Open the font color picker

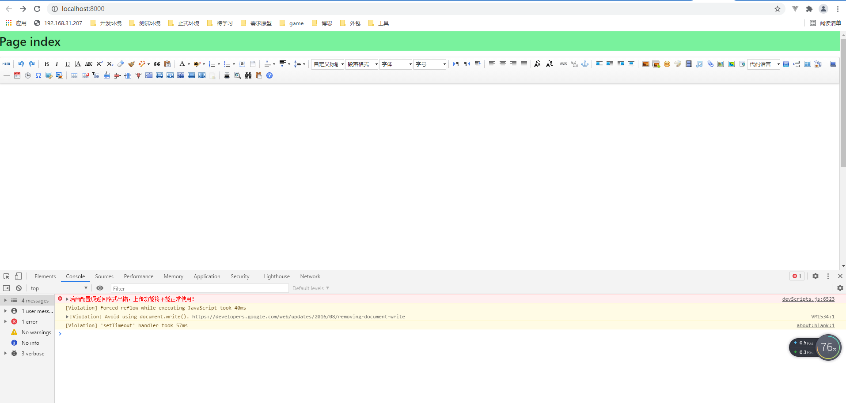182,64
